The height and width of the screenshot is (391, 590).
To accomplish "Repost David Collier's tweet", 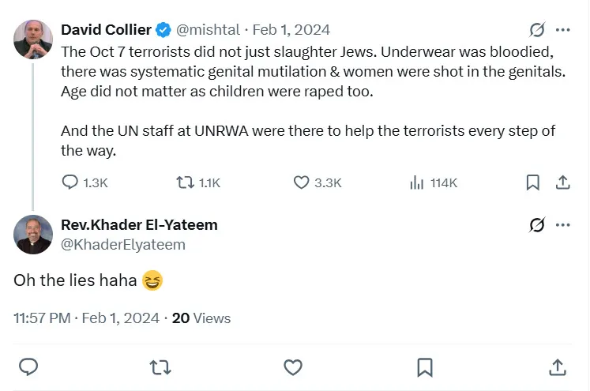I will point(185,182).
